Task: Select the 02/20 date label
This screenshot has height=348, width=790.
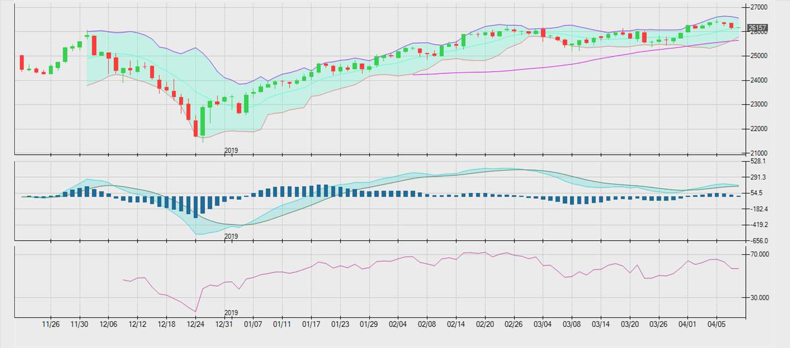Action: pyautogui.click(x=485, y=323)
